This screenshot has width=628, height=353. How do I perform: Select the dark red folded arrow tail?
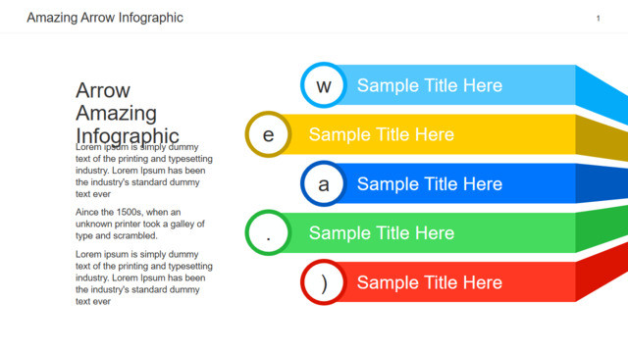point(602,273)
